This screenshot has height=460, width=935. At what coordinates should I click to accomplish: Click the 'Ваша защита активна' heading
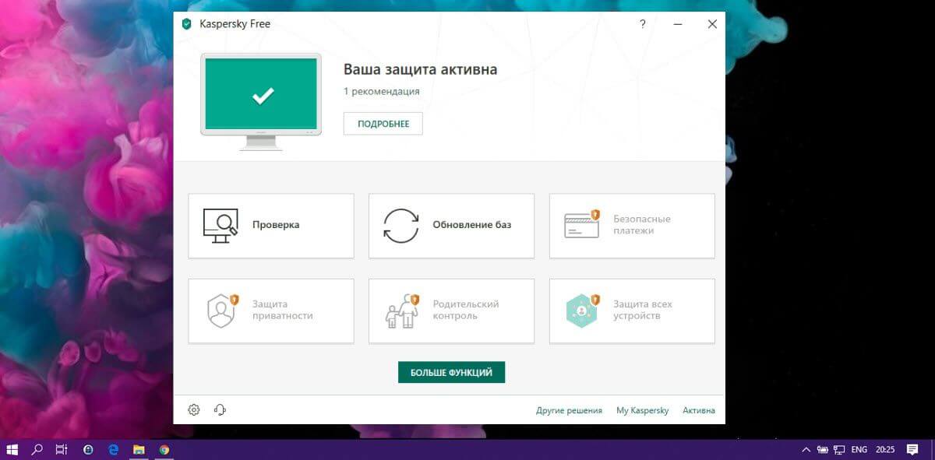pos(420,69)
